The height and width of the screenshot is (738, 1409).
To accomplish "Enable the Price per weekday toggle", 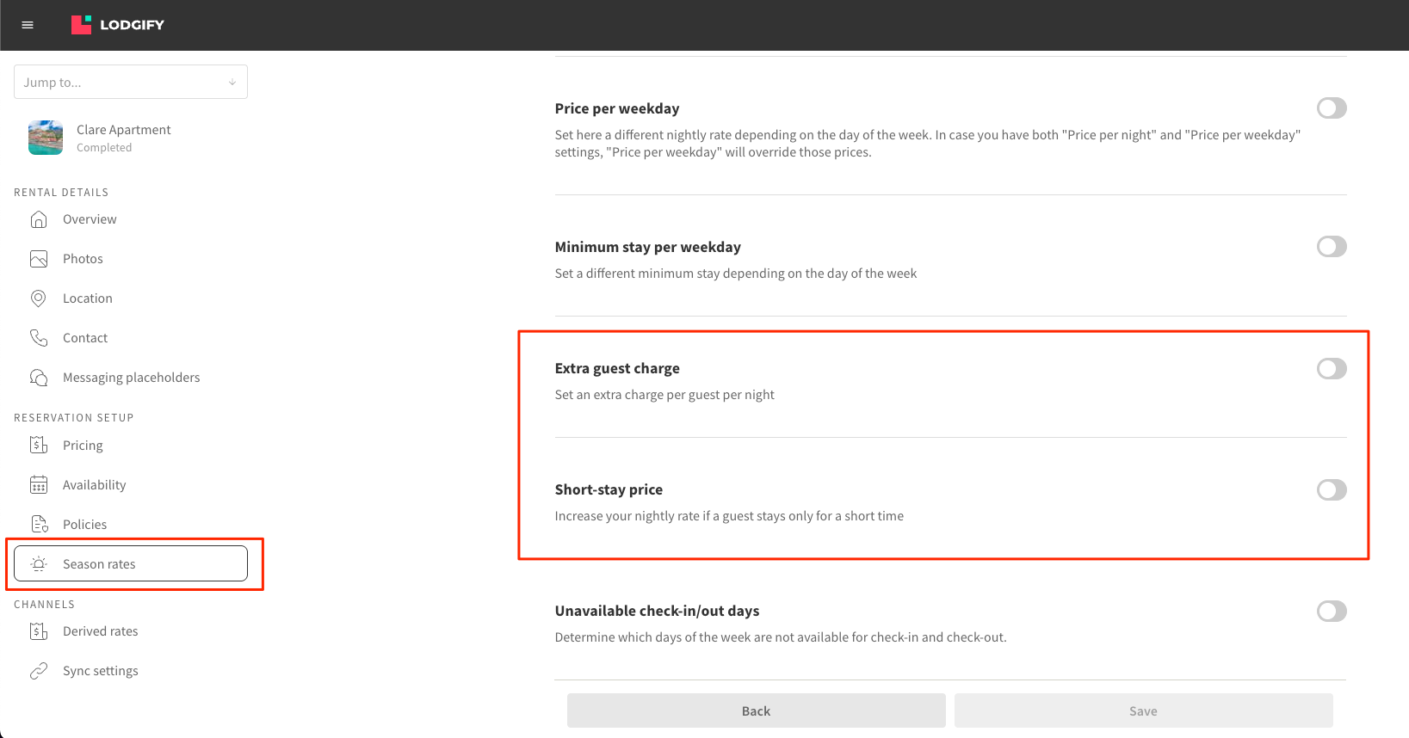I will 1331,108.
